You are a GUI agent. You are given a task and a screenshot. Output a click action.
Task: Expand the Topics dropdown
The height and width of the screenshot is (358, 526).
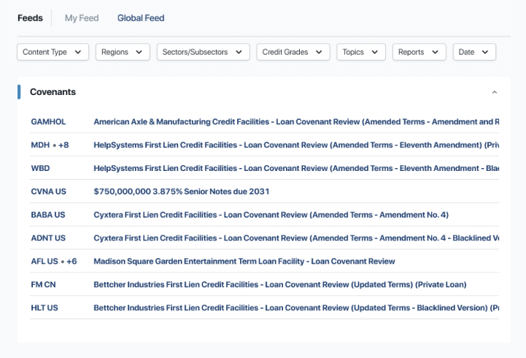point(361,52)
